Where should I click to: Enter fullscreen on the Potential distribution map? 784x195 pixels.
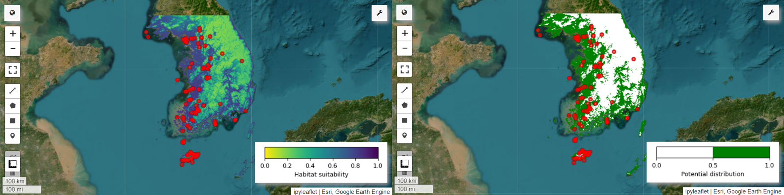click(x=404, y=69)
